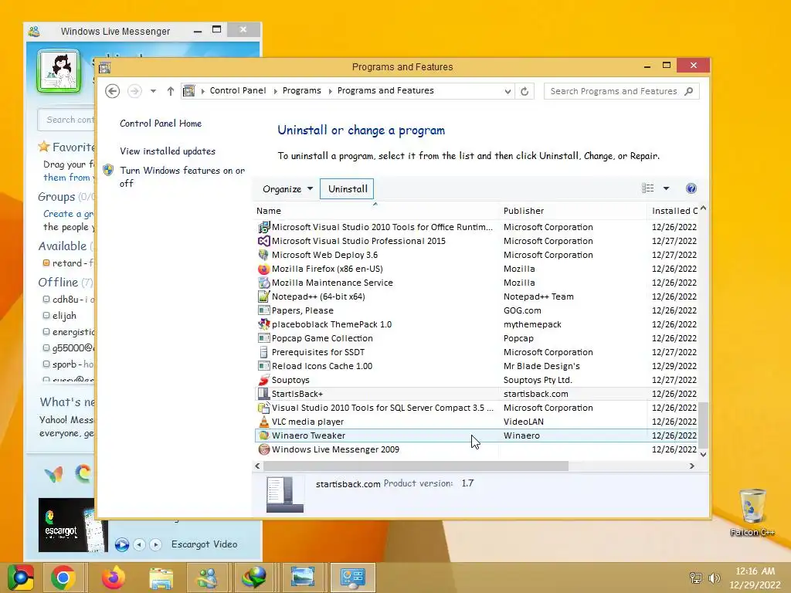Select "Prerequisites for SSDT" entry
The image size is (791, 593).
point(476,352)
